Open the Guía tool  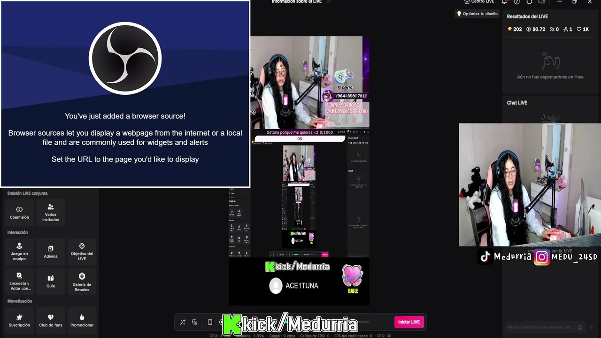tap(51, 281)
